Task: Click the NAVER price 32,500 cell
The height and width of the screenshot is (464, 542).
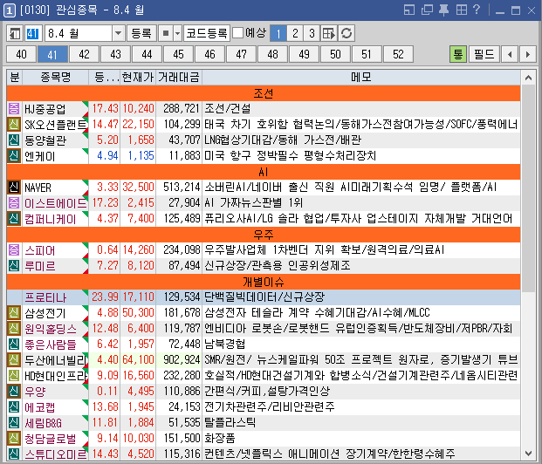Action: (x=138, y=188)
